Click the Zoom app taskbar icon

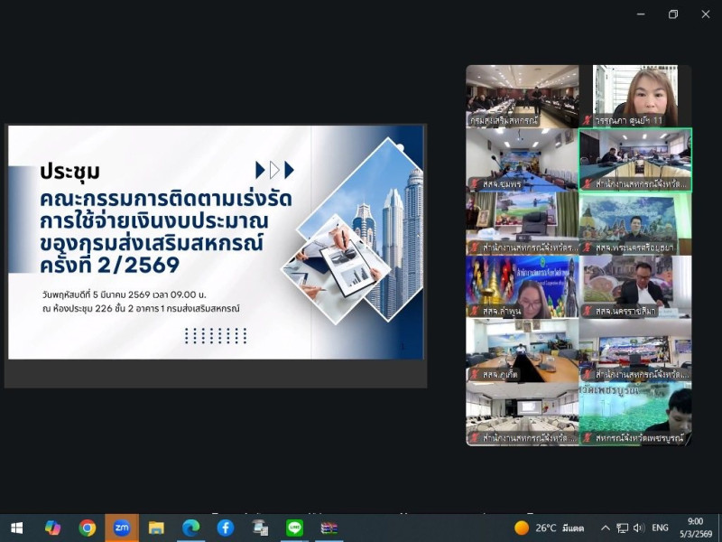121,528
